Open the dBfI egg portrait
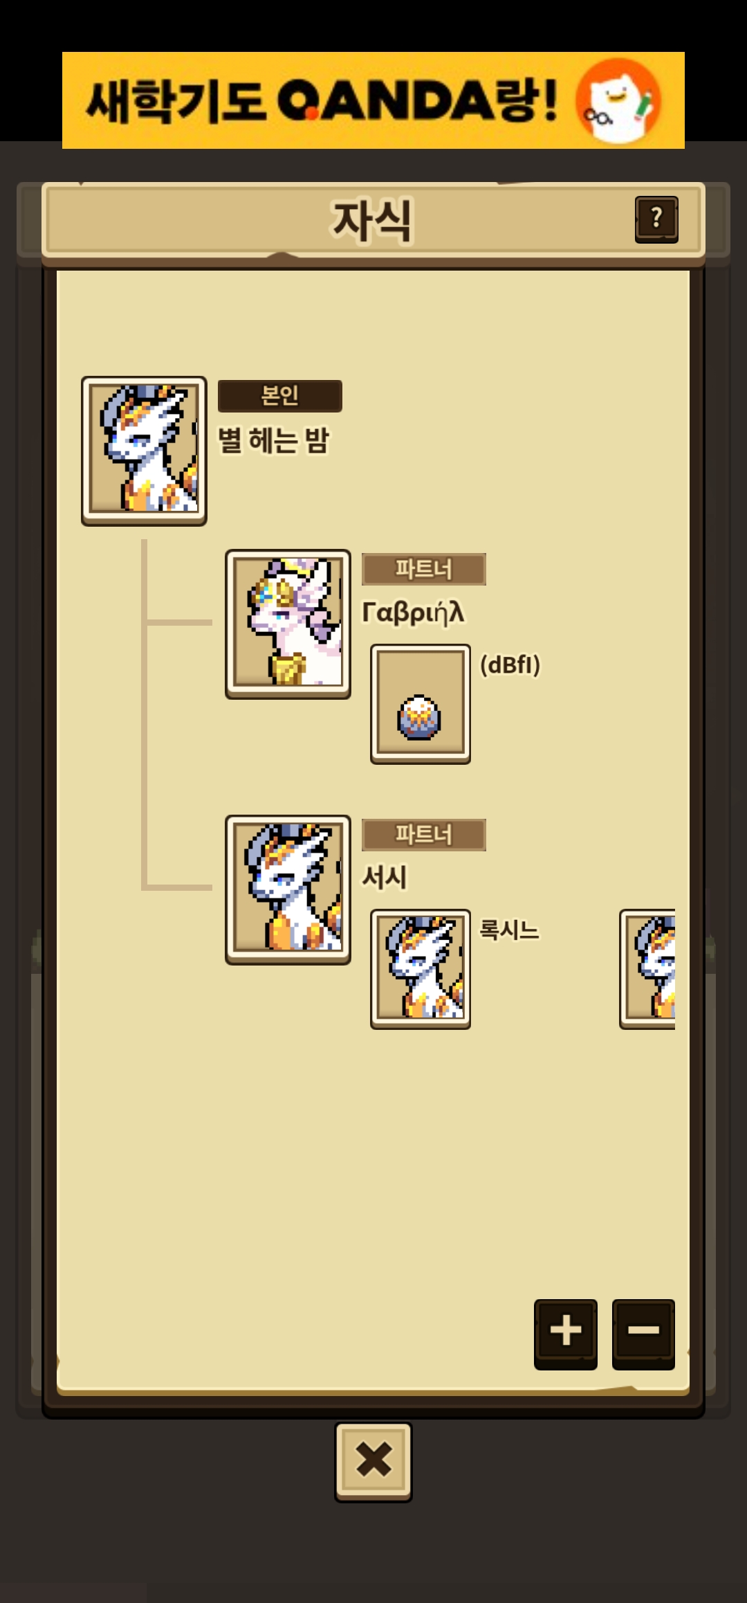The width and height of the screenshot is (747, 1603). [x=421, y=704]
